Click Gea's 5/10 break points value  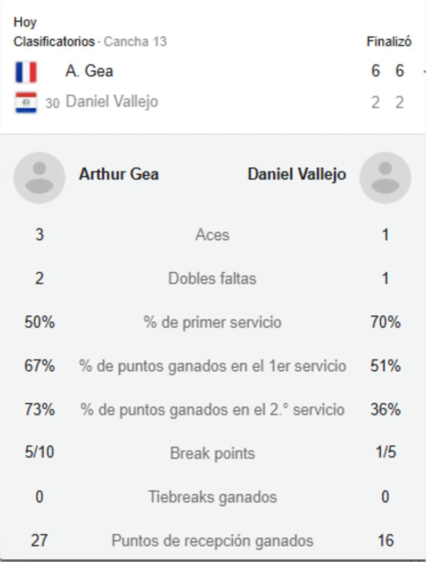click(x=39, y=453)
